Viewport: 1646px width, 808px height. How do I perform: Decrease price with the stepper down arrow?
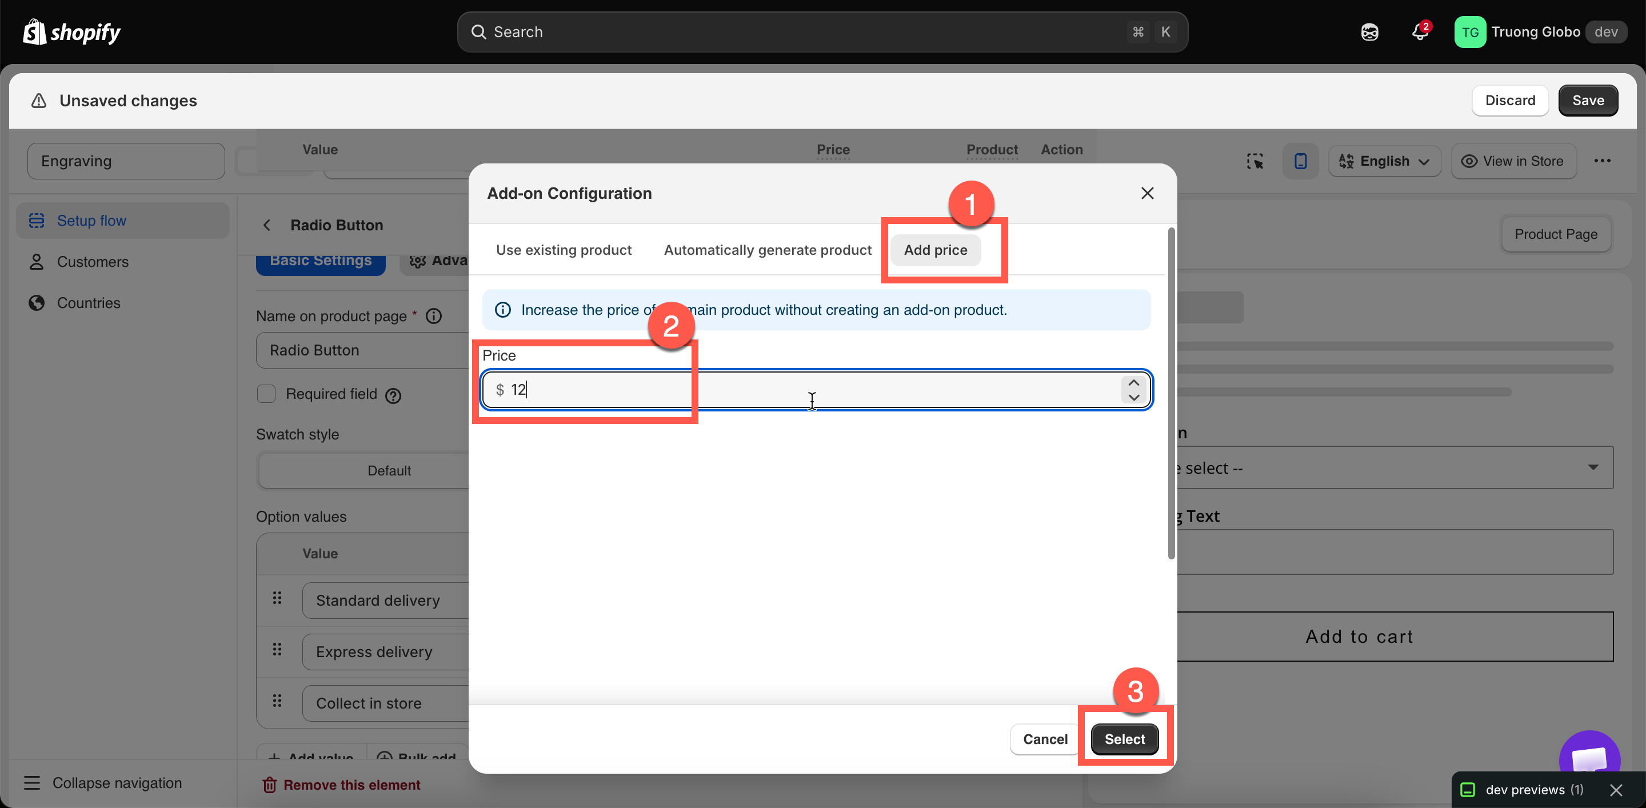1133,397
